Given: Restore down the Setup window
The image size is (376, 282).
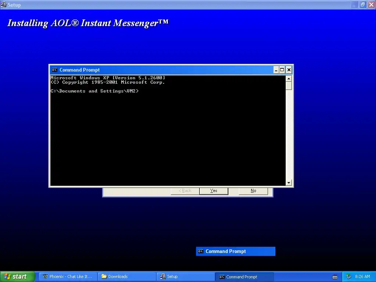Looking at the screenshot, I should click(362, 4).
